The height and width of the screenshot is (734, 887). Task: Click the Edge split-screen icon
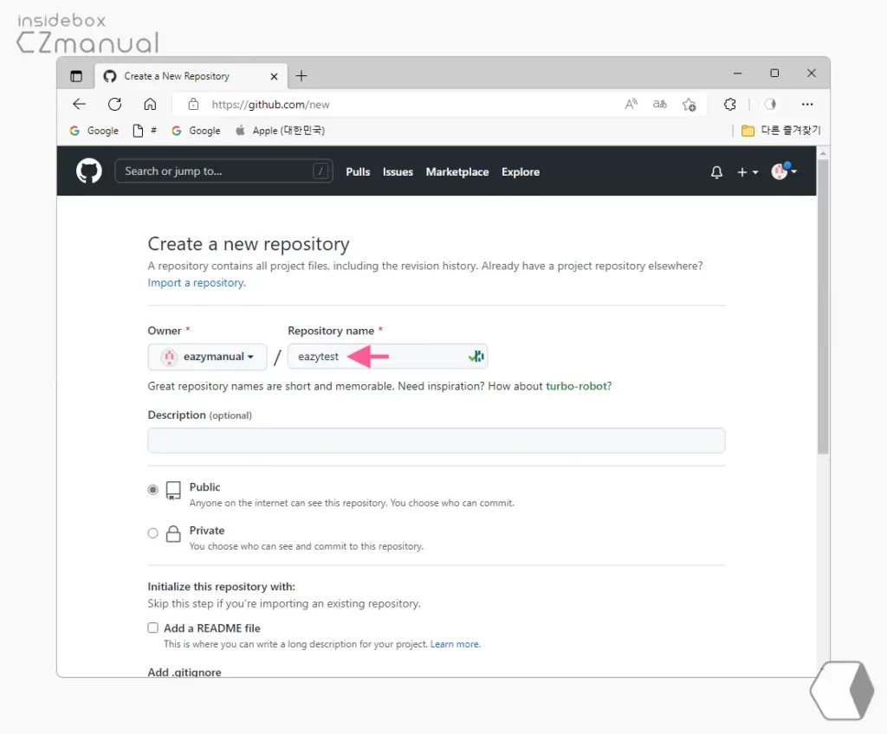click(x=769, y=104)
